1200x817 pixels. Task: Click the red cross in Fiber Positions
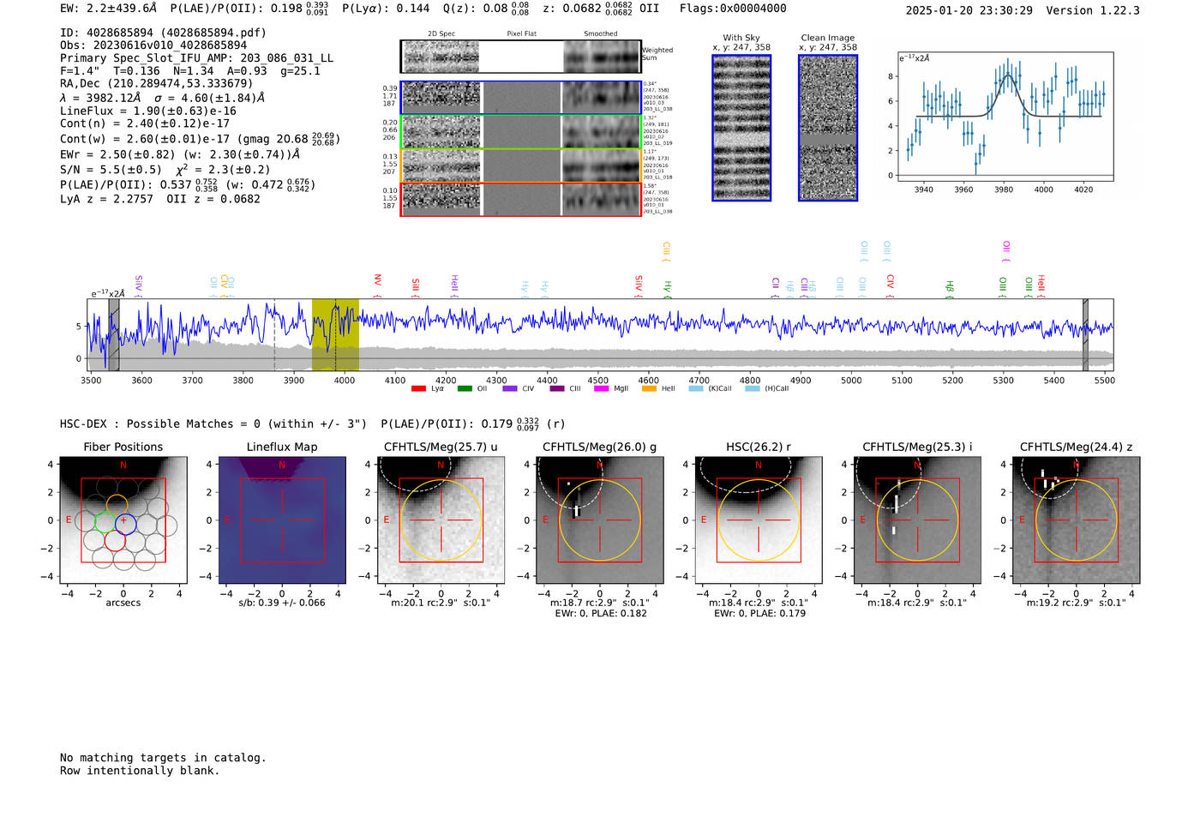click(123, 520)
